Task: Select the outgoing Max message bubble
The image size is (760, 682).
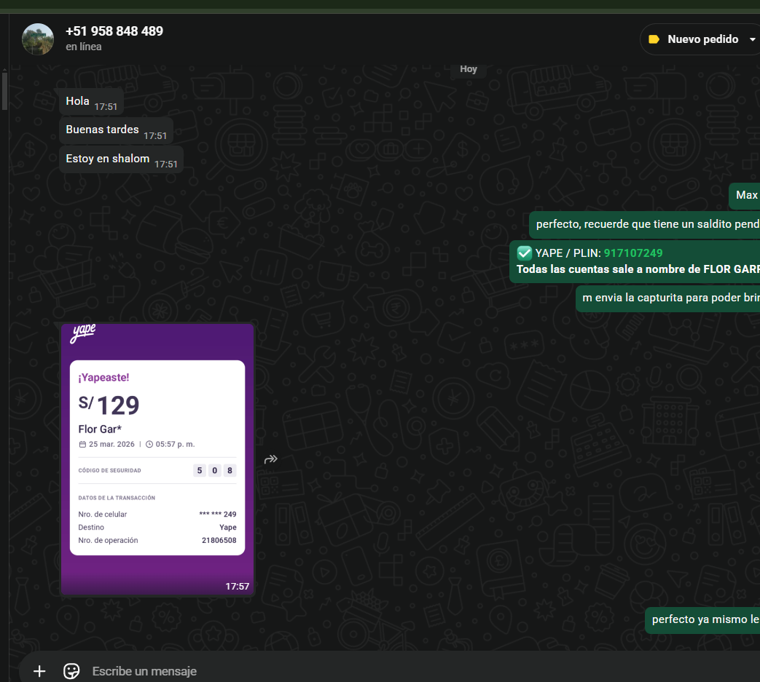Action: click(746, 195)
